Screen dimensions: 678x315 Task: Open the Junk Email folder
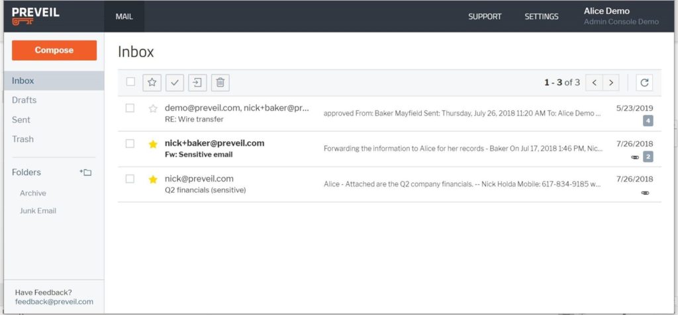click(x=38, y=211)
